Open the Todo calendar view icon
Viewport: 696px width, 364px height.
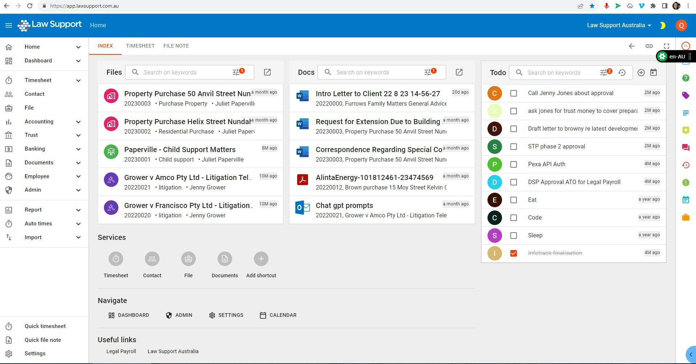click(654, 73)
